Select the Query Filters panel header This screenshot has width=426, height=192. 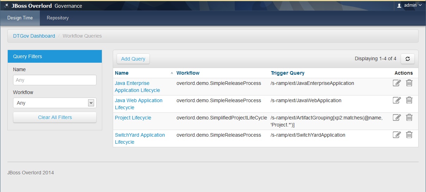[55, 56]
